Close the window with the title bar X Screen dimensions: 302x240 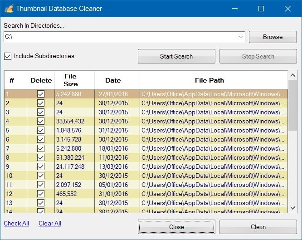[x=288, y=9]
